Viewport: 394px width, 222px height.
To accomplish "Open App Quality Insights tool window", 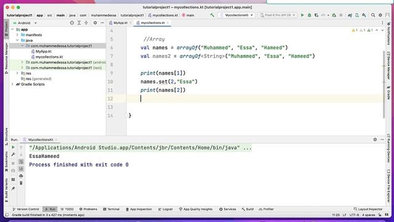I will pyautogui.click(x=196, y=209).
